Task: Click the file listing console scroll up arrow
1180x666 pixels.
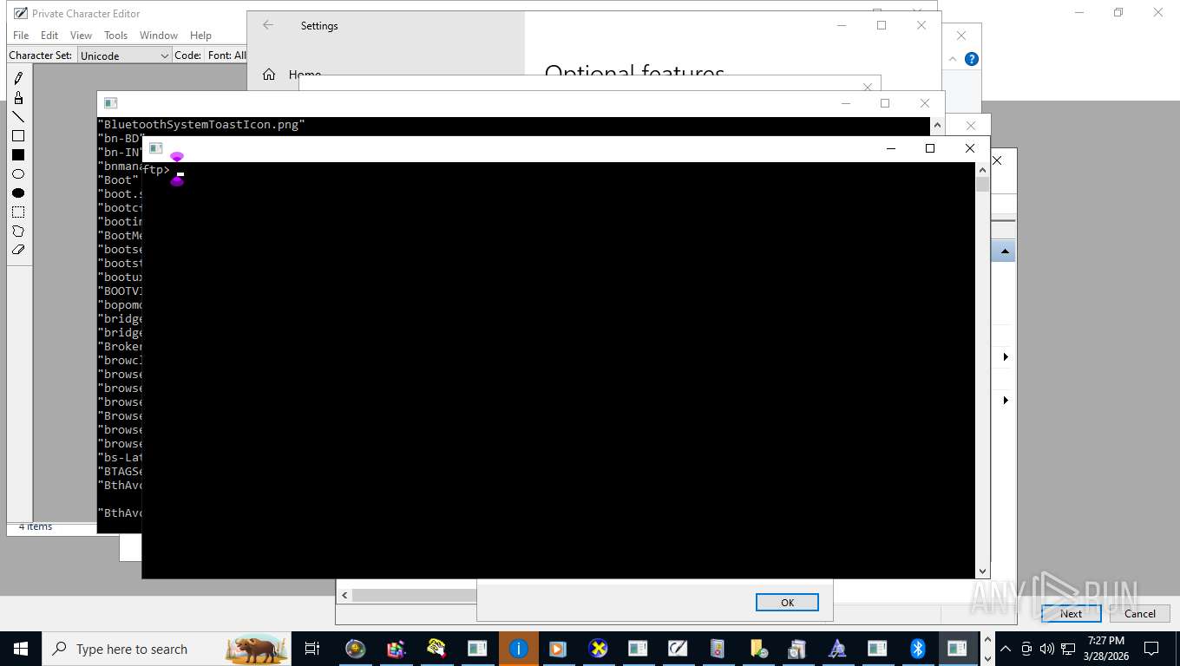Action: (936, 124)
